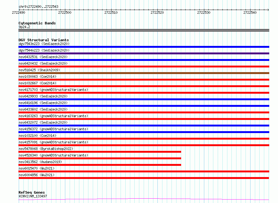Select the blue dgv7543n223 variant bar
This screenshot has width=278, height=203.
[x=144, y=47]
